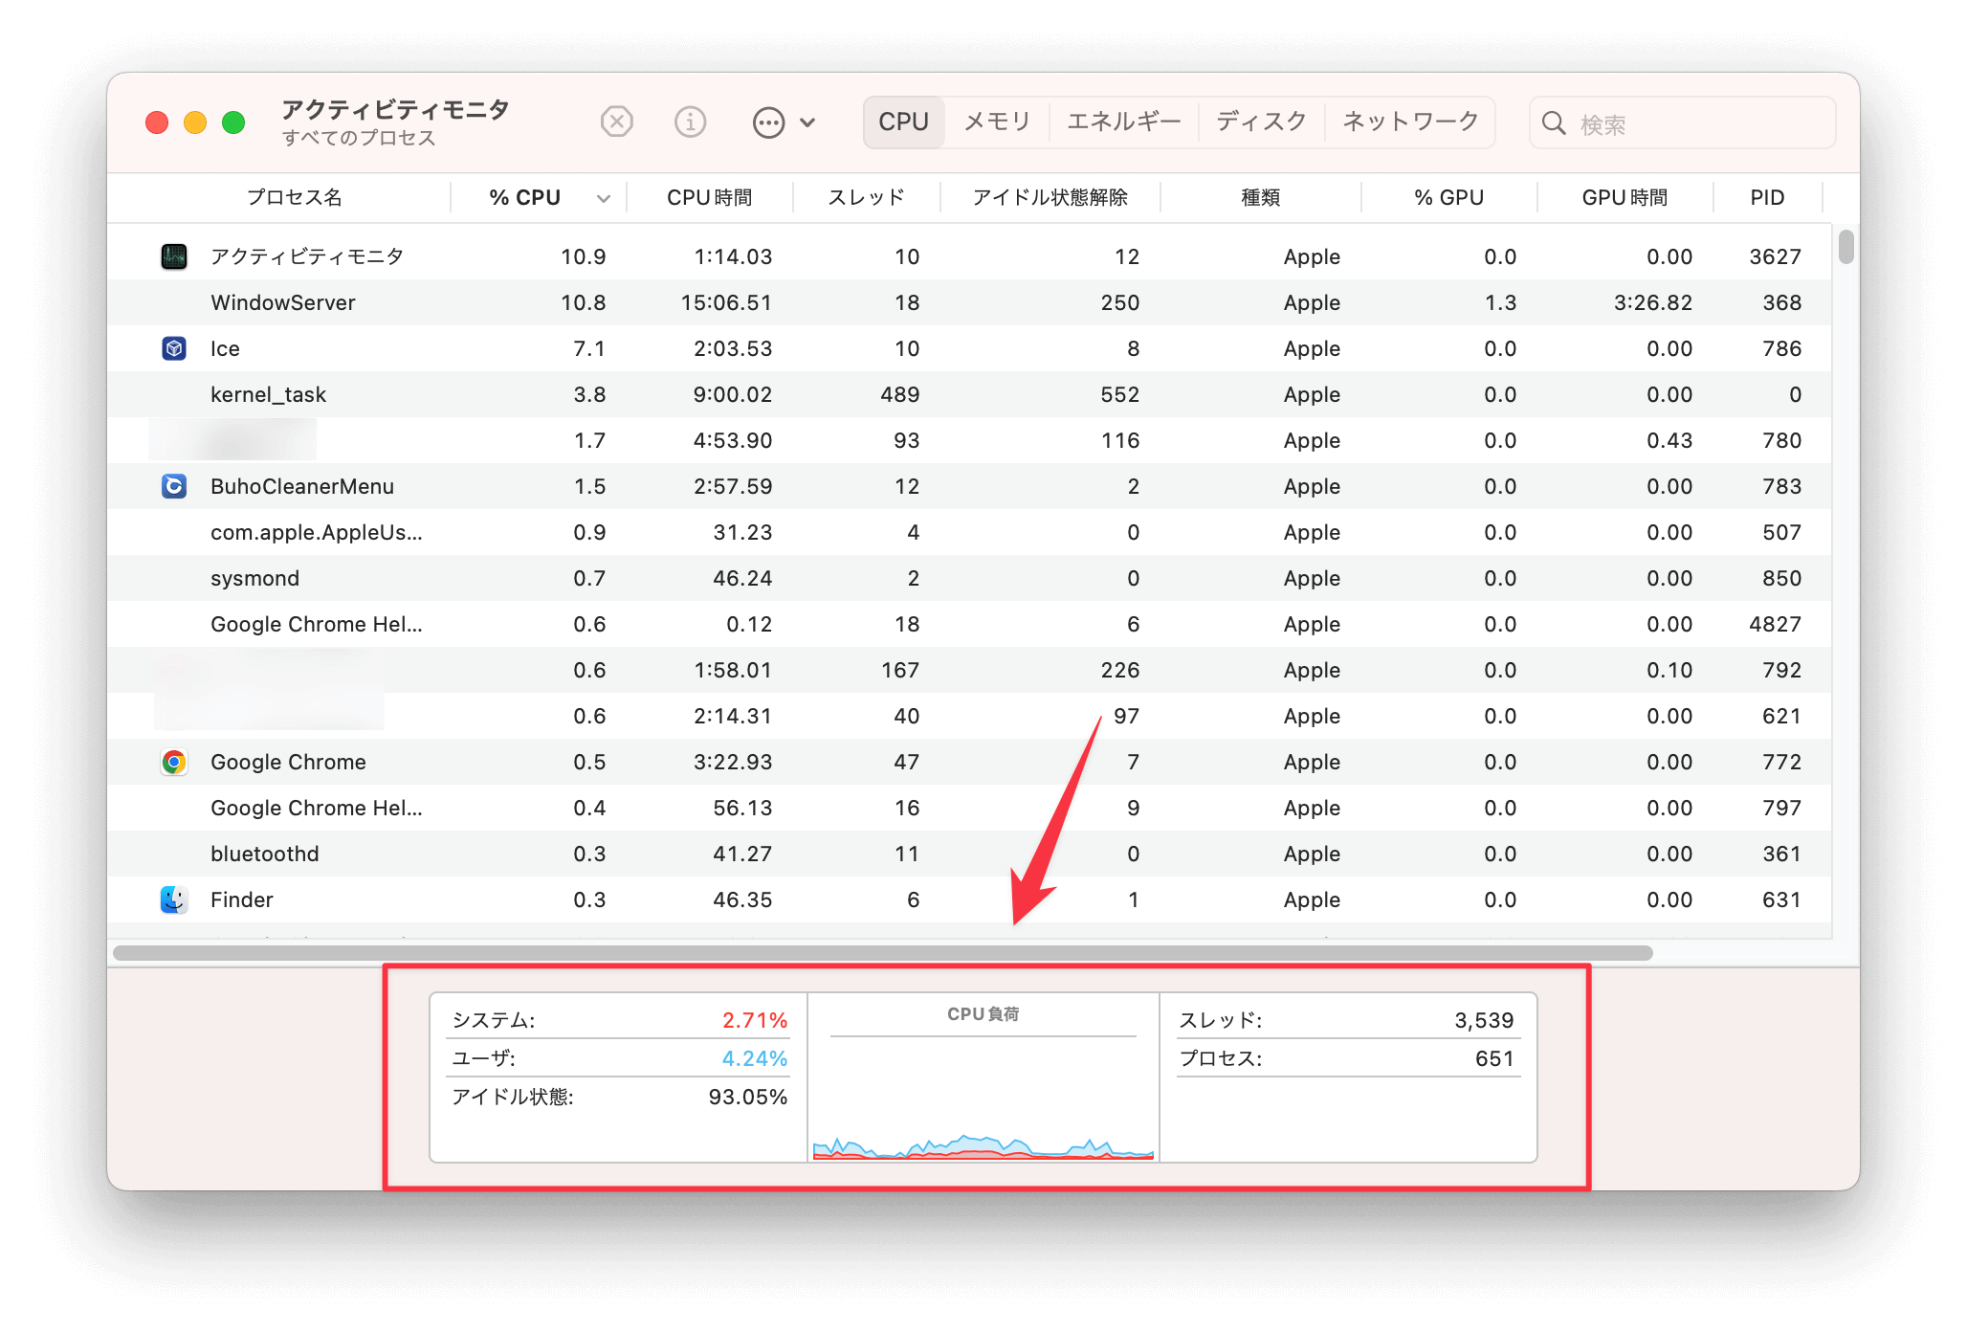Image resolution: width=1967 pixels, height=1332 pixels.
Task: Select the アクティビティモニタ process row
Action: click(969, 256)
